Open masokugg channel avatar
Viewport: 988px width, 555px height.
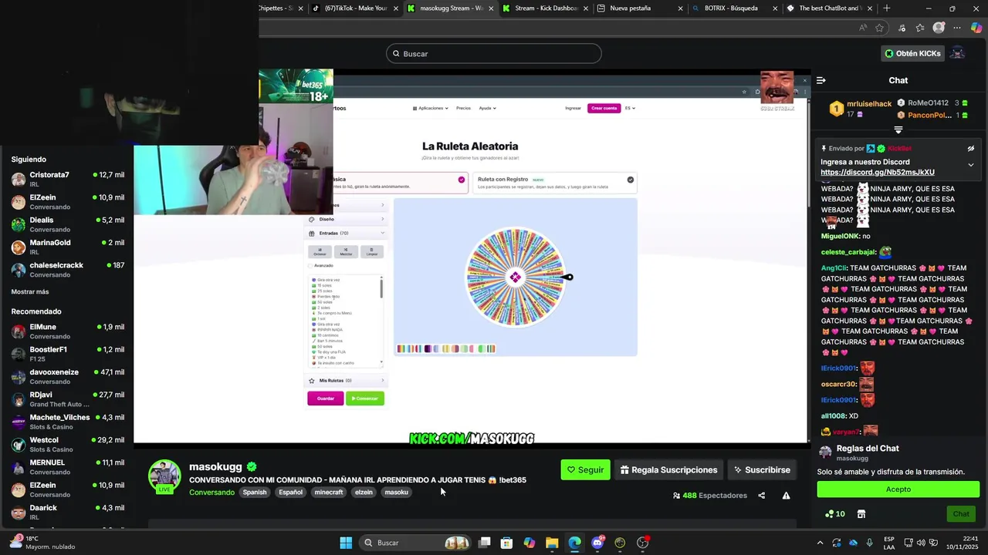pos(164,476)
